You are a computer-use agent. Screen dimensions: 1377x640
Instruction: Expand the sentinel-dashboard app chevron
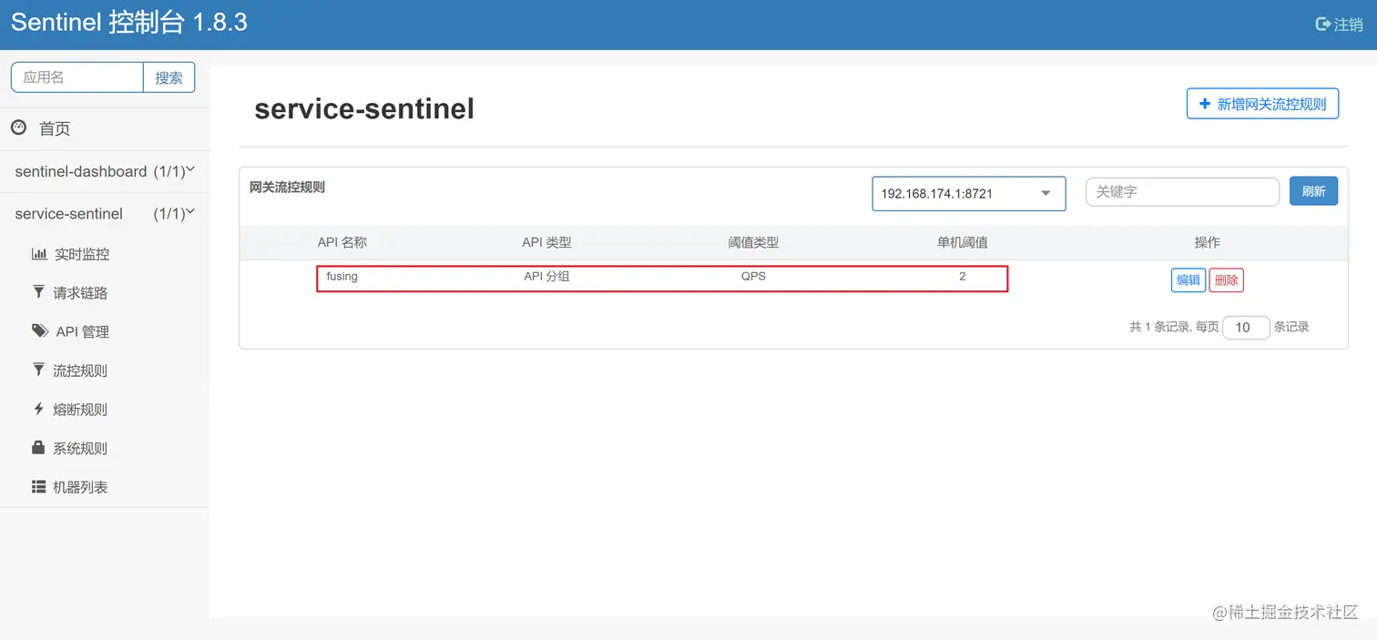coord(190,170)
